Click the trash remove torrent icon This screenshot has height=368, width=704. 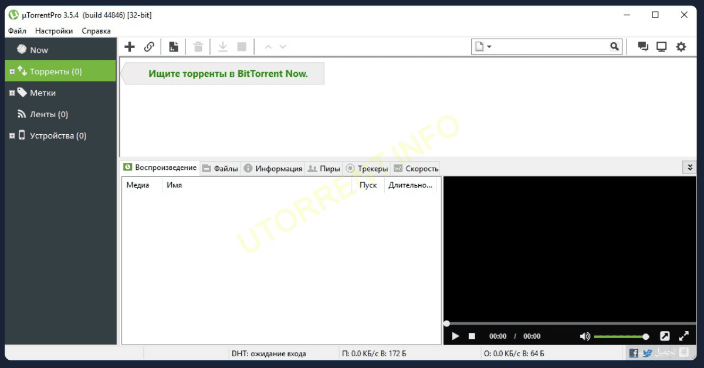pyautogui.click(x=198, y=47)
